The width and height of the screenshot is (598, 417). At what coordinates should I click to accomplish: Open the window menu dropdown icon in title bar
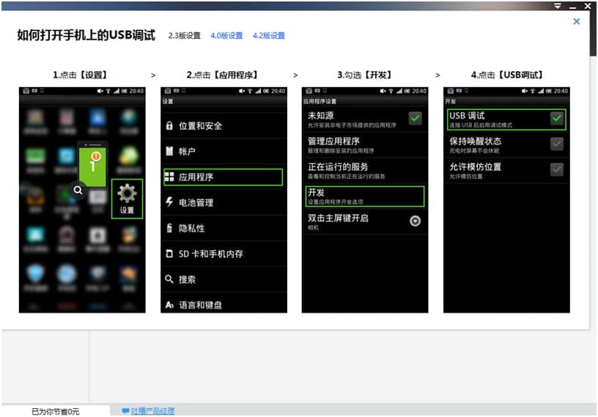pos(558,6)
